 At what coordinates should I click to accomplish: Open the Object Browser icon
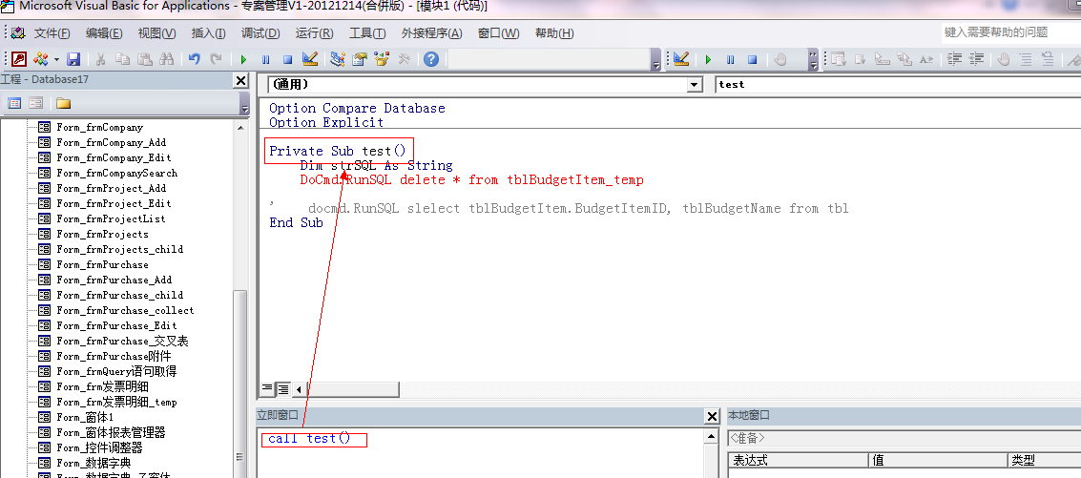pos(382,59)
